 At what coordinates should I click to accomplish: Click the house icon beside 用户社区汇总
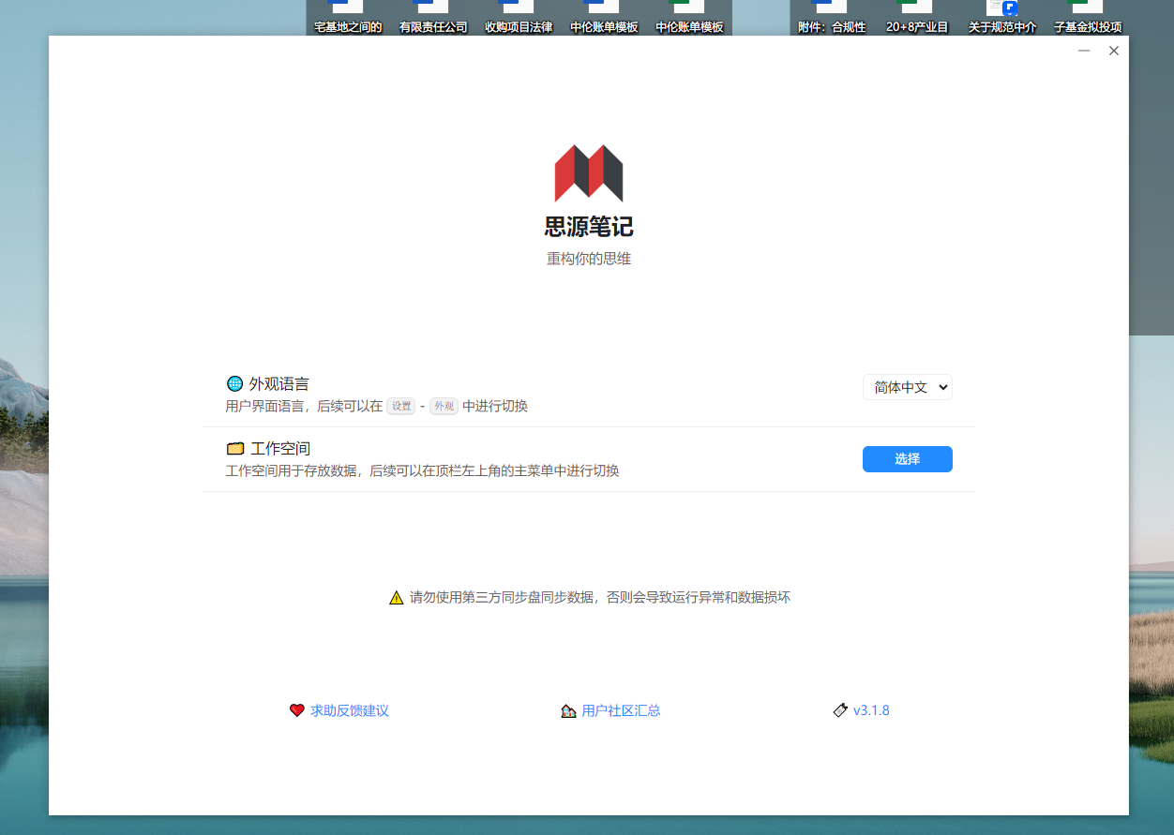click(x=568, y=711)
